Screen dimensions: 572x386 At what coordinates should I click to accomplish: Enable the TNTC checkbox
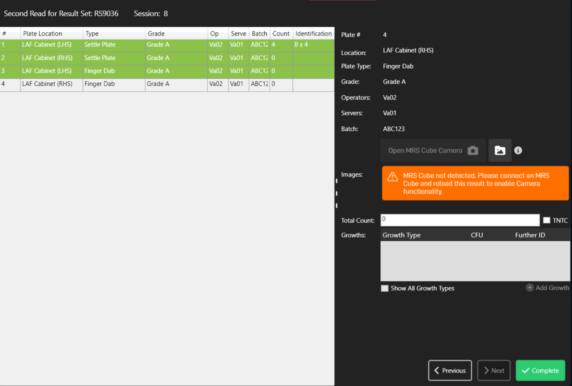[546, 220]
